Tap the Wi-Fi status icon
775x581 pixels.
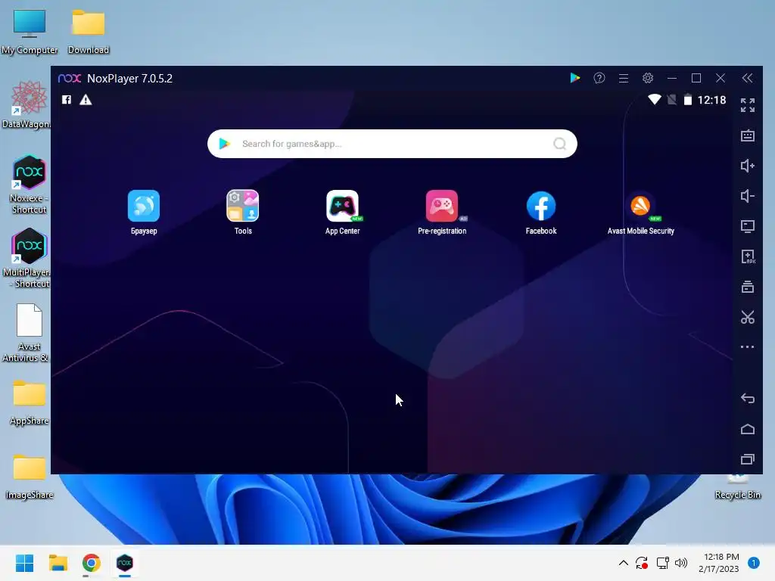[655, 100]
